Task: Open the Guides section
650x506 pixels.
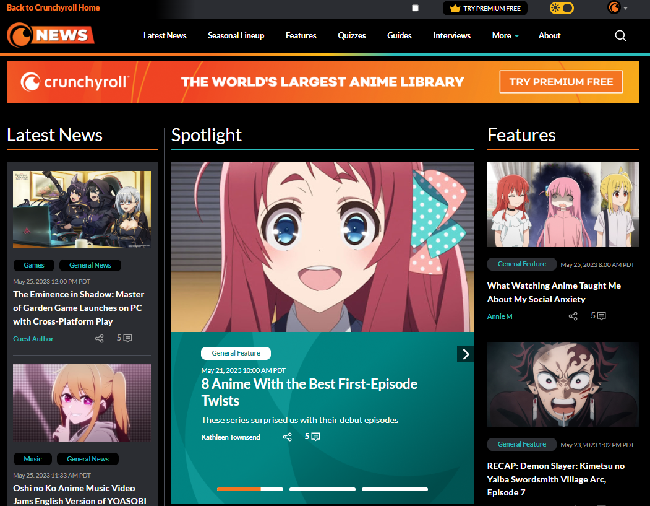Action: (399, 36)
